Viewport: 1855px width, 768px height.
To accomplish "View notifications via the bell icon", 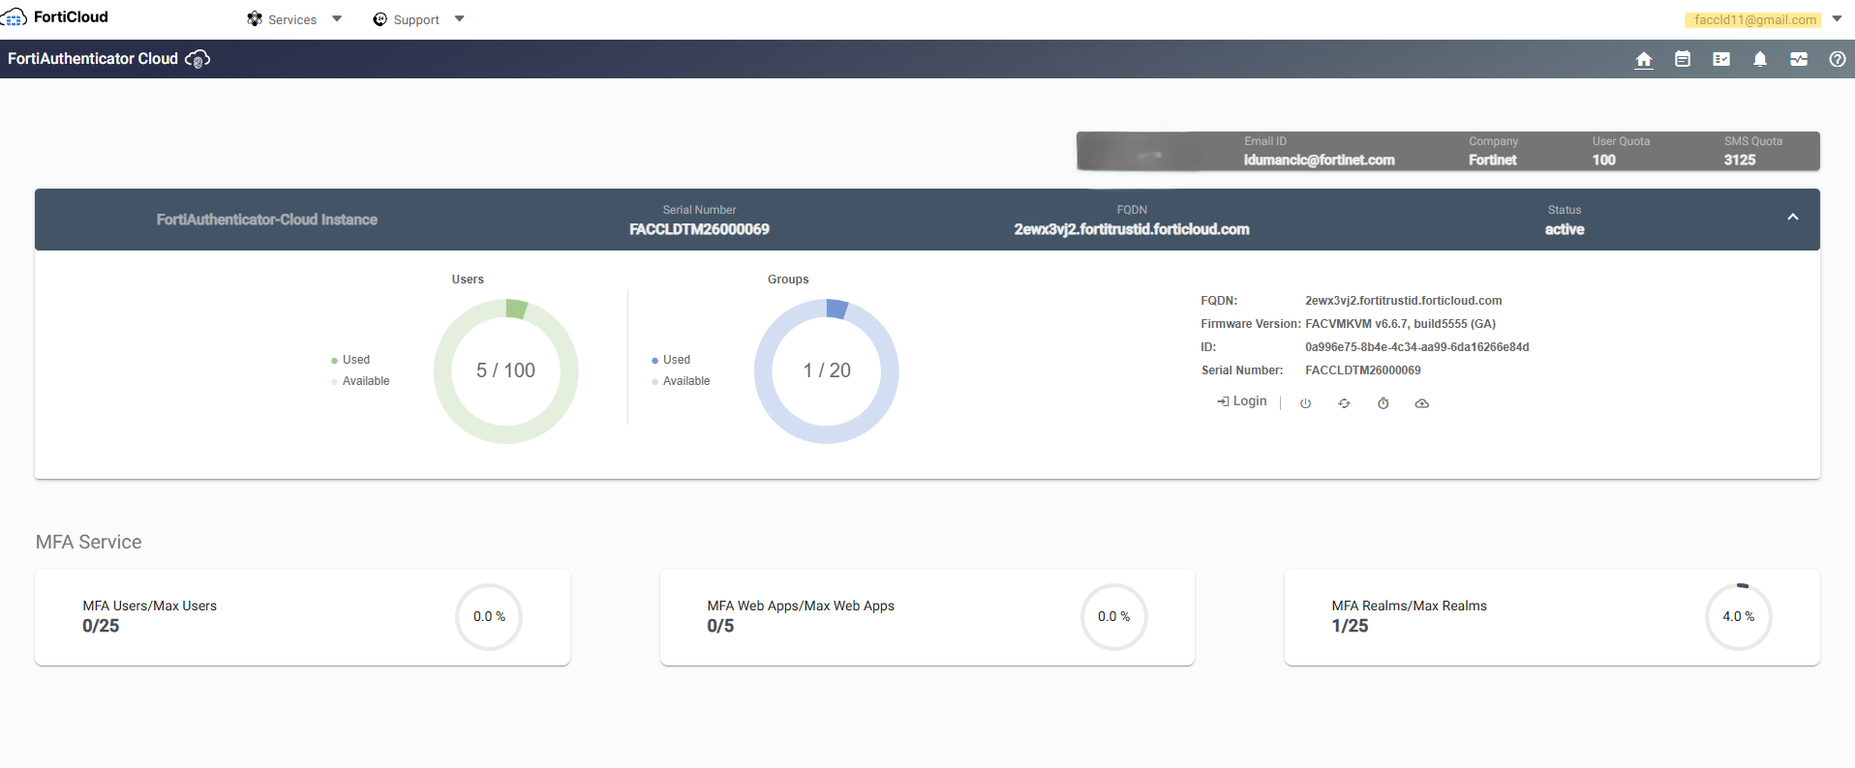I will (x=1760, y=59).
